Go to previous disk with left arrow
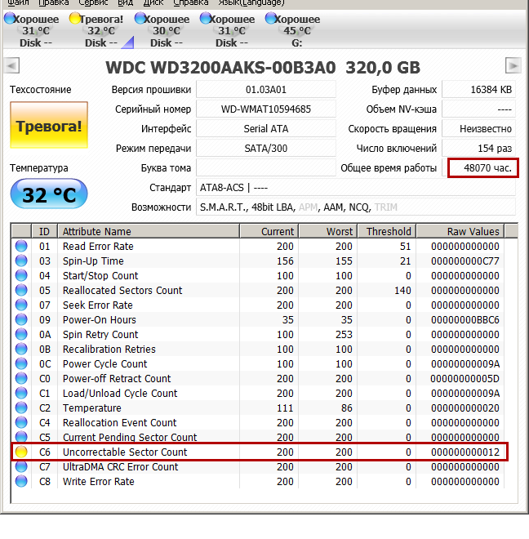Viewport: 529px width, 539px height. click(12, 65)
